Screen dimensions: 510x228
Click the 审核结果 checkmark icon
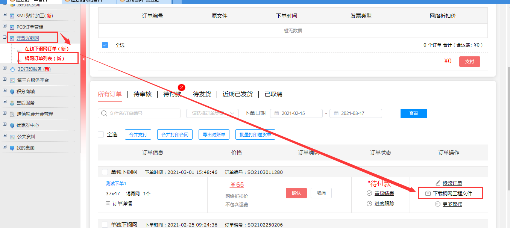(x=369, y=193)
